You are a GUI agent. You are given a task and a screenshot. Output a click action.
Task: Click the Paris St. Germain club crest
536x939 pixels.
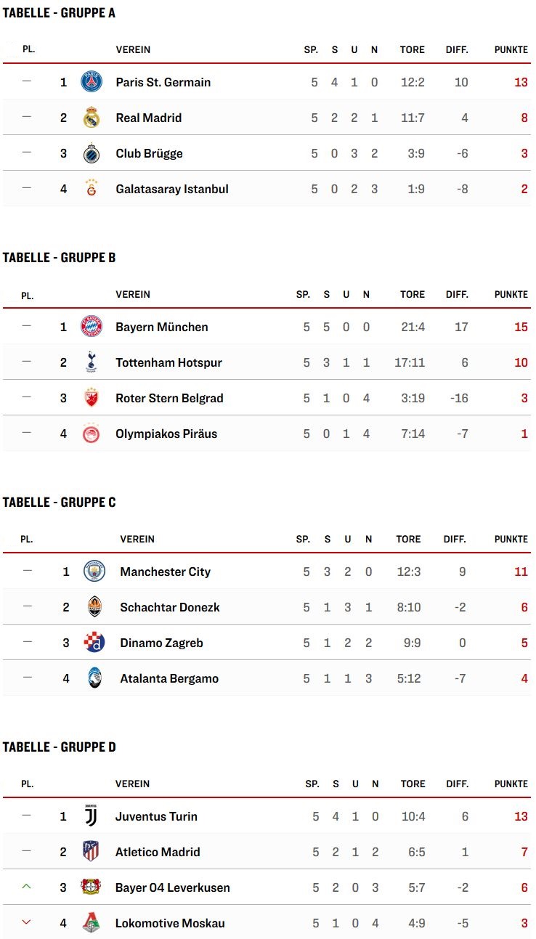tap(92, 81)
